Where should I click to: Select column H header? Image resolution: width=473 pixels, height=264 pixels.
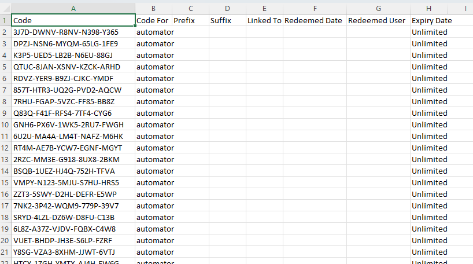pyautogui.click(x=428, y=8)
